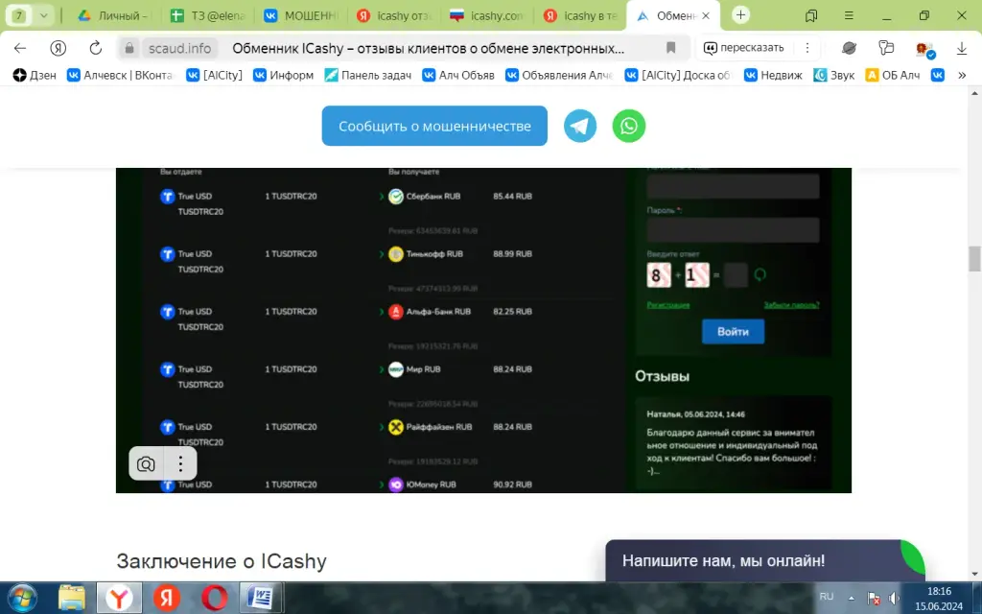Open the Напишите нам, мы онлайн chat widget
982x614 pixels.
(764, 560)
